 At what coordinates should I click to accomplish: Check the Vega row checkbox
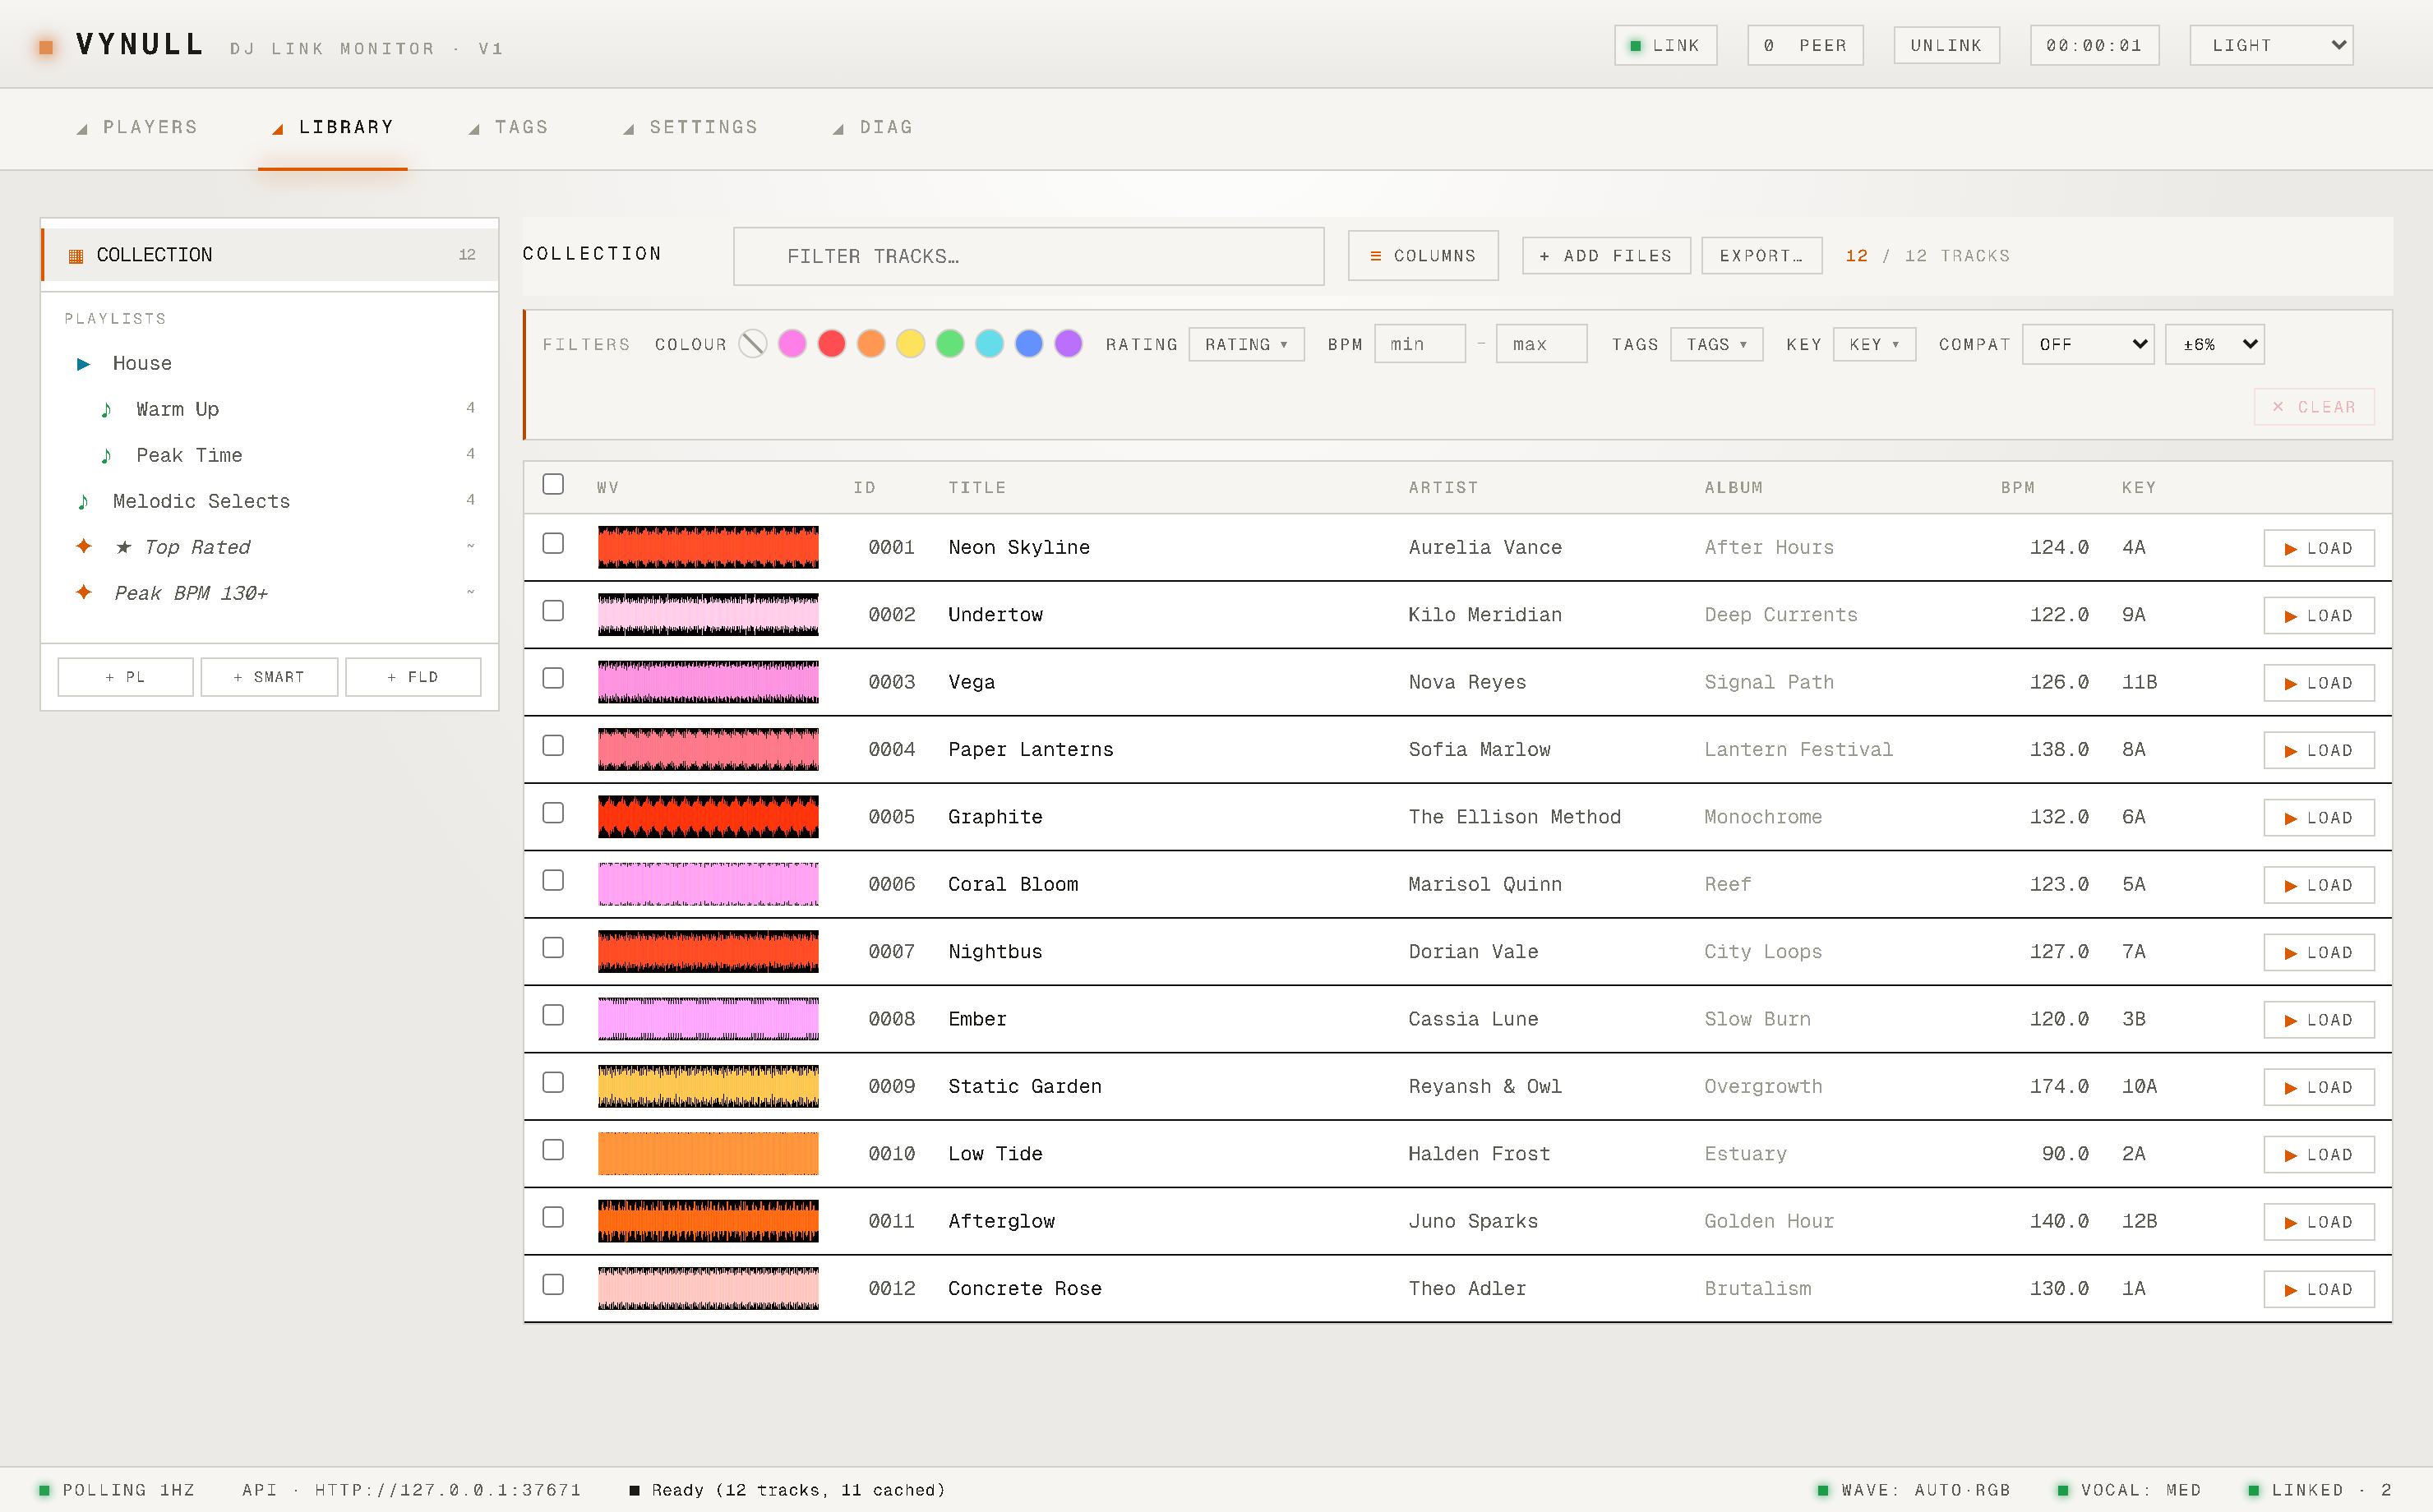[553, 678]
